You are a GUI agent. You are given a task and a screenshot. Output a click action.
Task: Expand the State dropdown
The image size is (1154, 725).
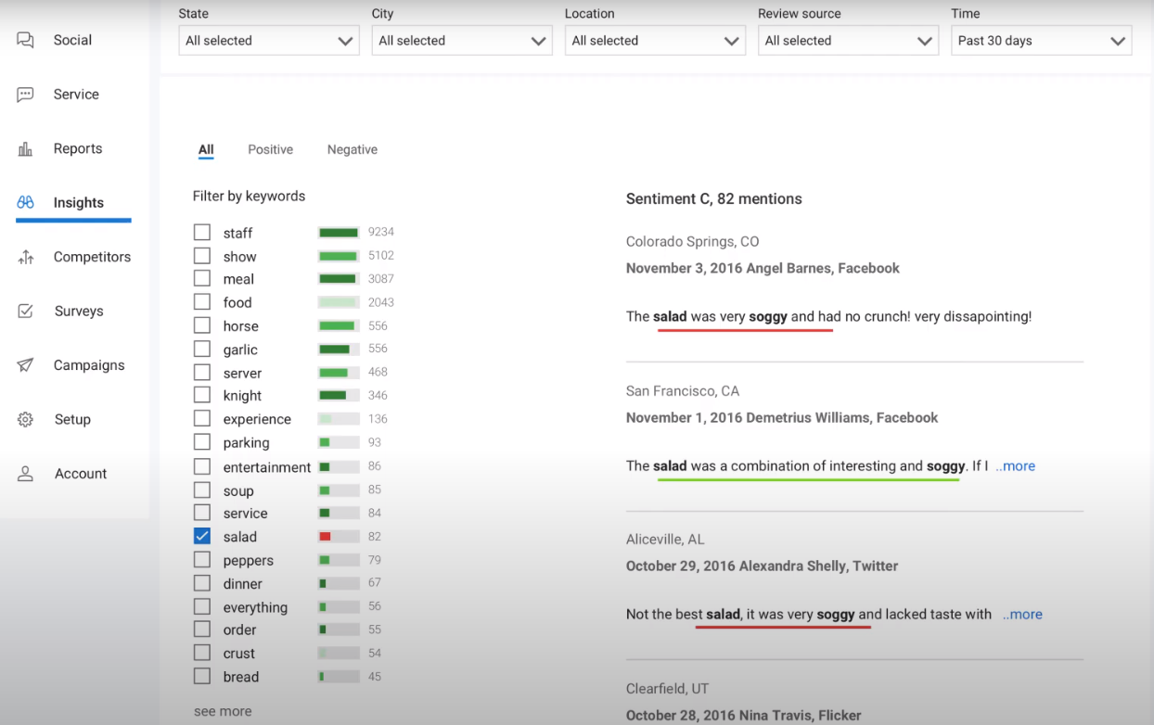268,41
